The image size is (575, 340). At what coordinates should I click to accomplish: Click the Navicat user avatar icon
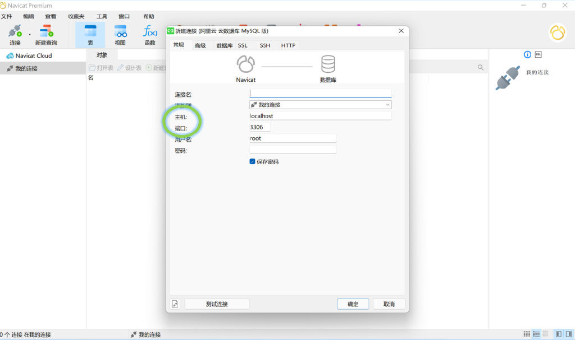[x=558, y=32]
